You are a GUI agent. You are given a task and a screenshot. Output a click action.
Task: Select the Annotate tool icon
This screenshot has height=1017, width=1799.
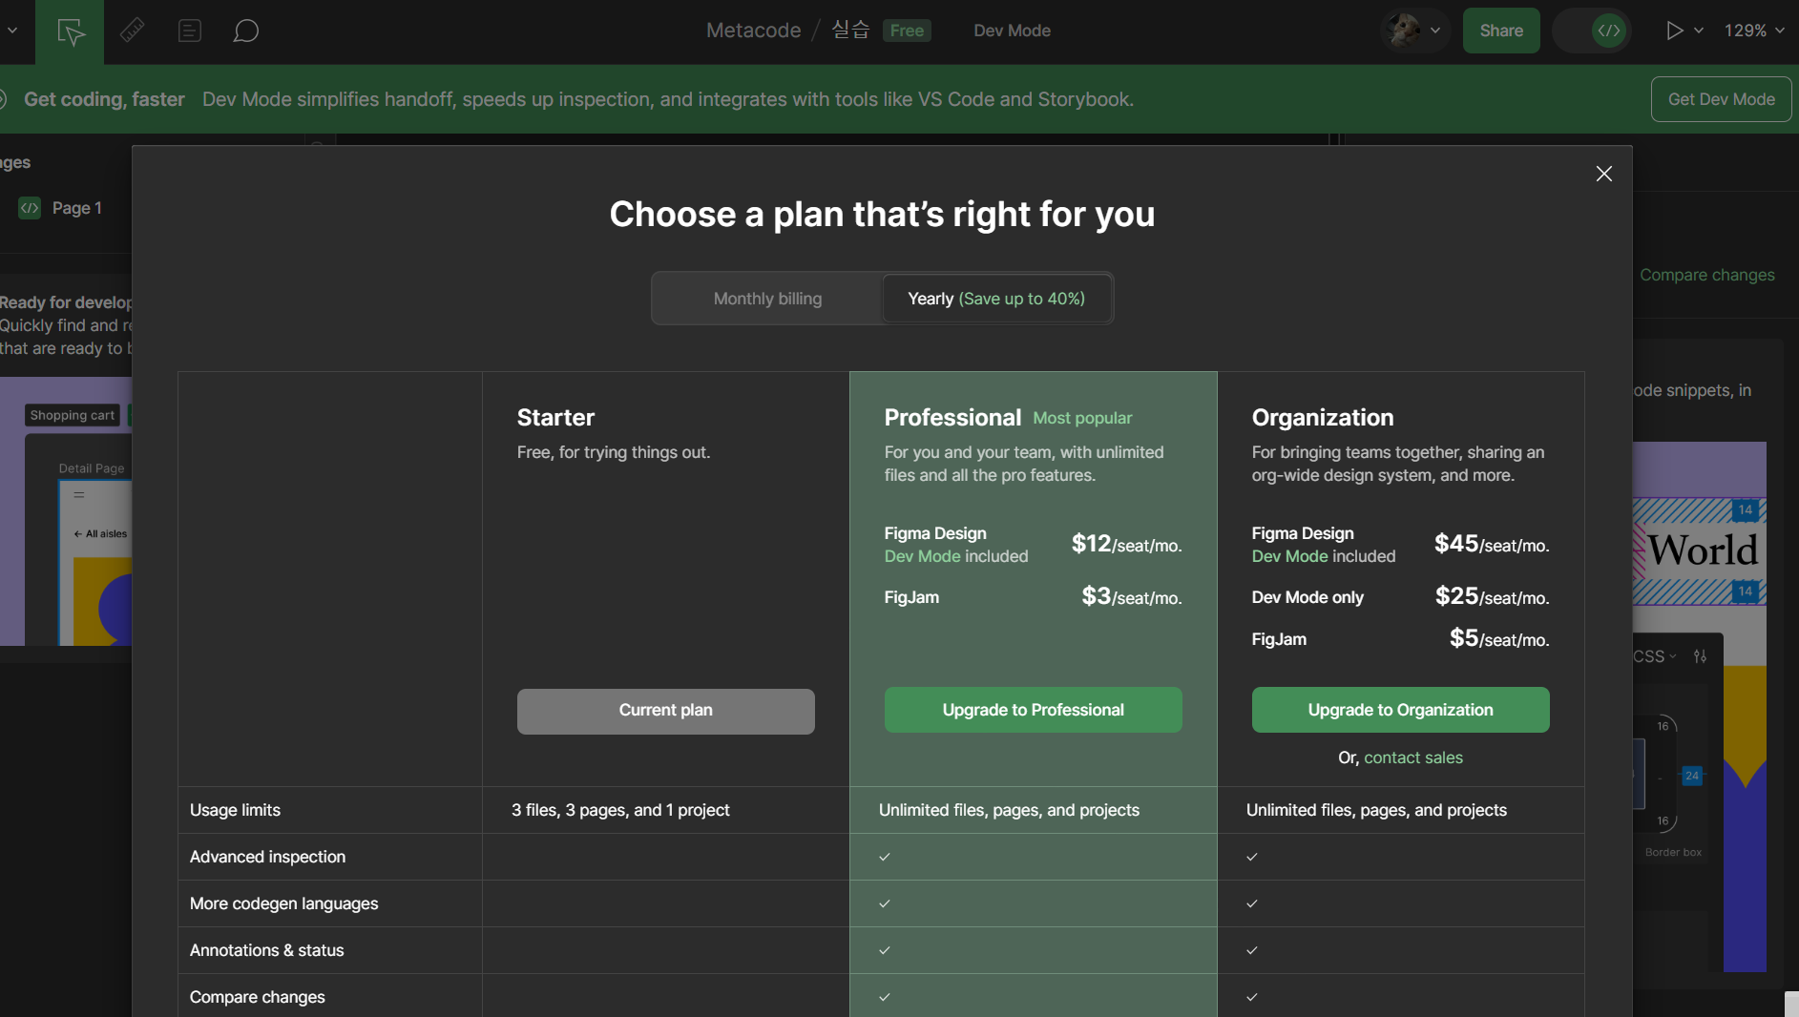pos(189,31)
